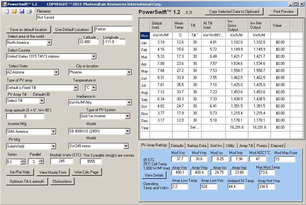
Task: Open the Type of PV array dropdown
Action: [76, 88]
